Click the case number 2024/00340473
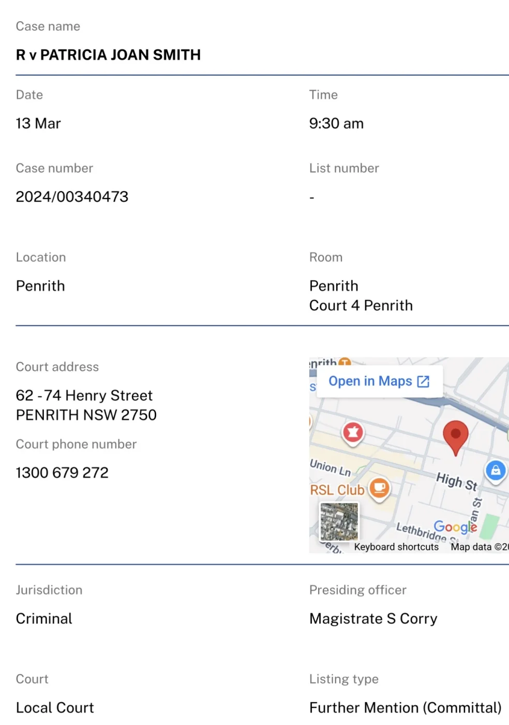509x725 pixels. (x=72, y=197)
